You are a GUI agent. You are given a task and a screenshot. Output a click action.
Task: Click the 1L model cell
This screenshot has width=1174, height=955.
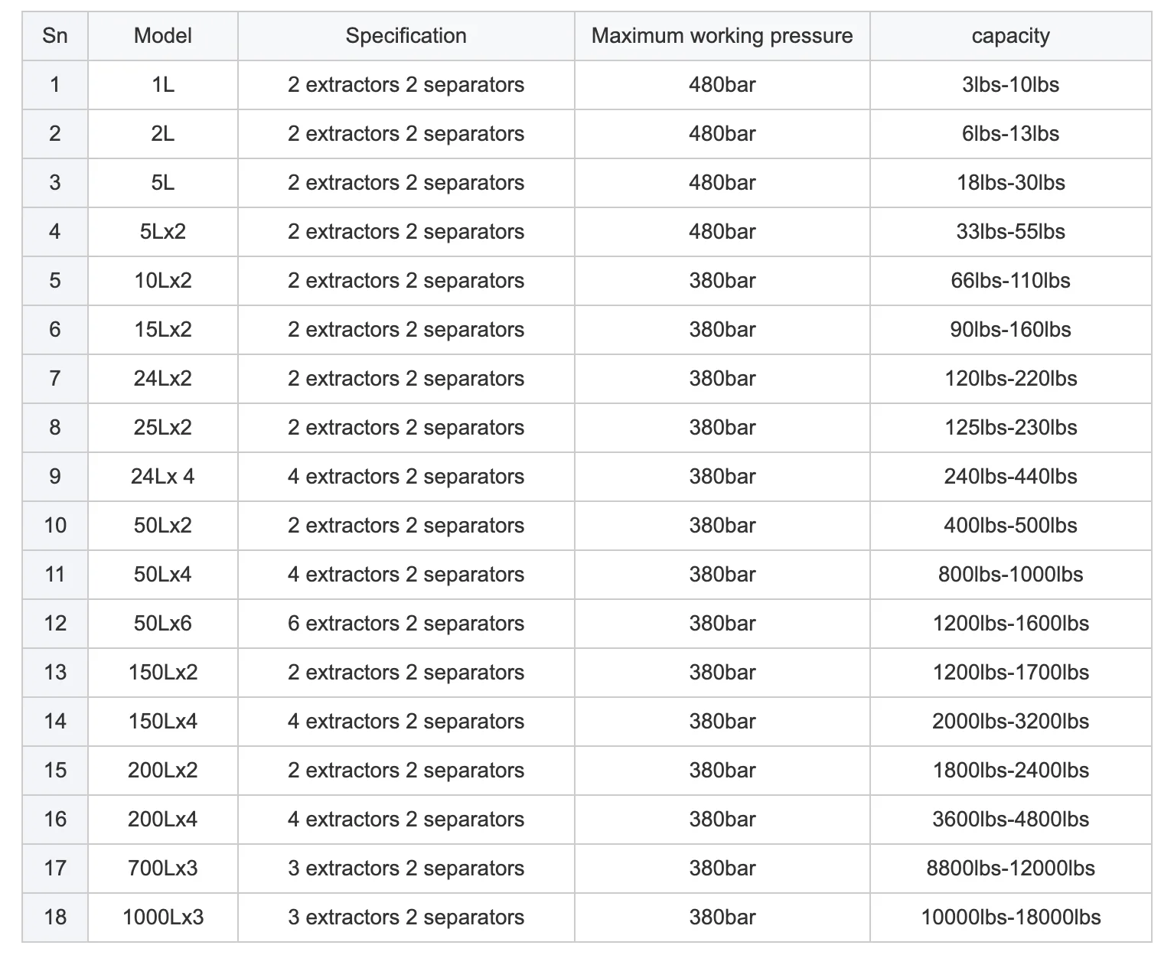tap(162, 85)
